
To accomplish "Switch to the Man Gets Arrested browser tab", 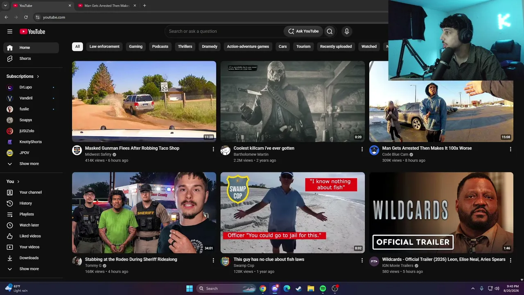I will pos(107,6).
